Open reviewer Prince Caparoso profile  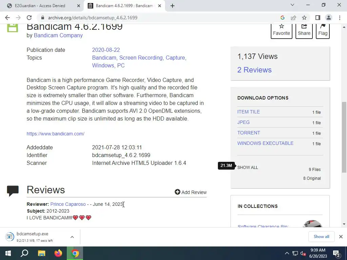click(x=68, y=204)
